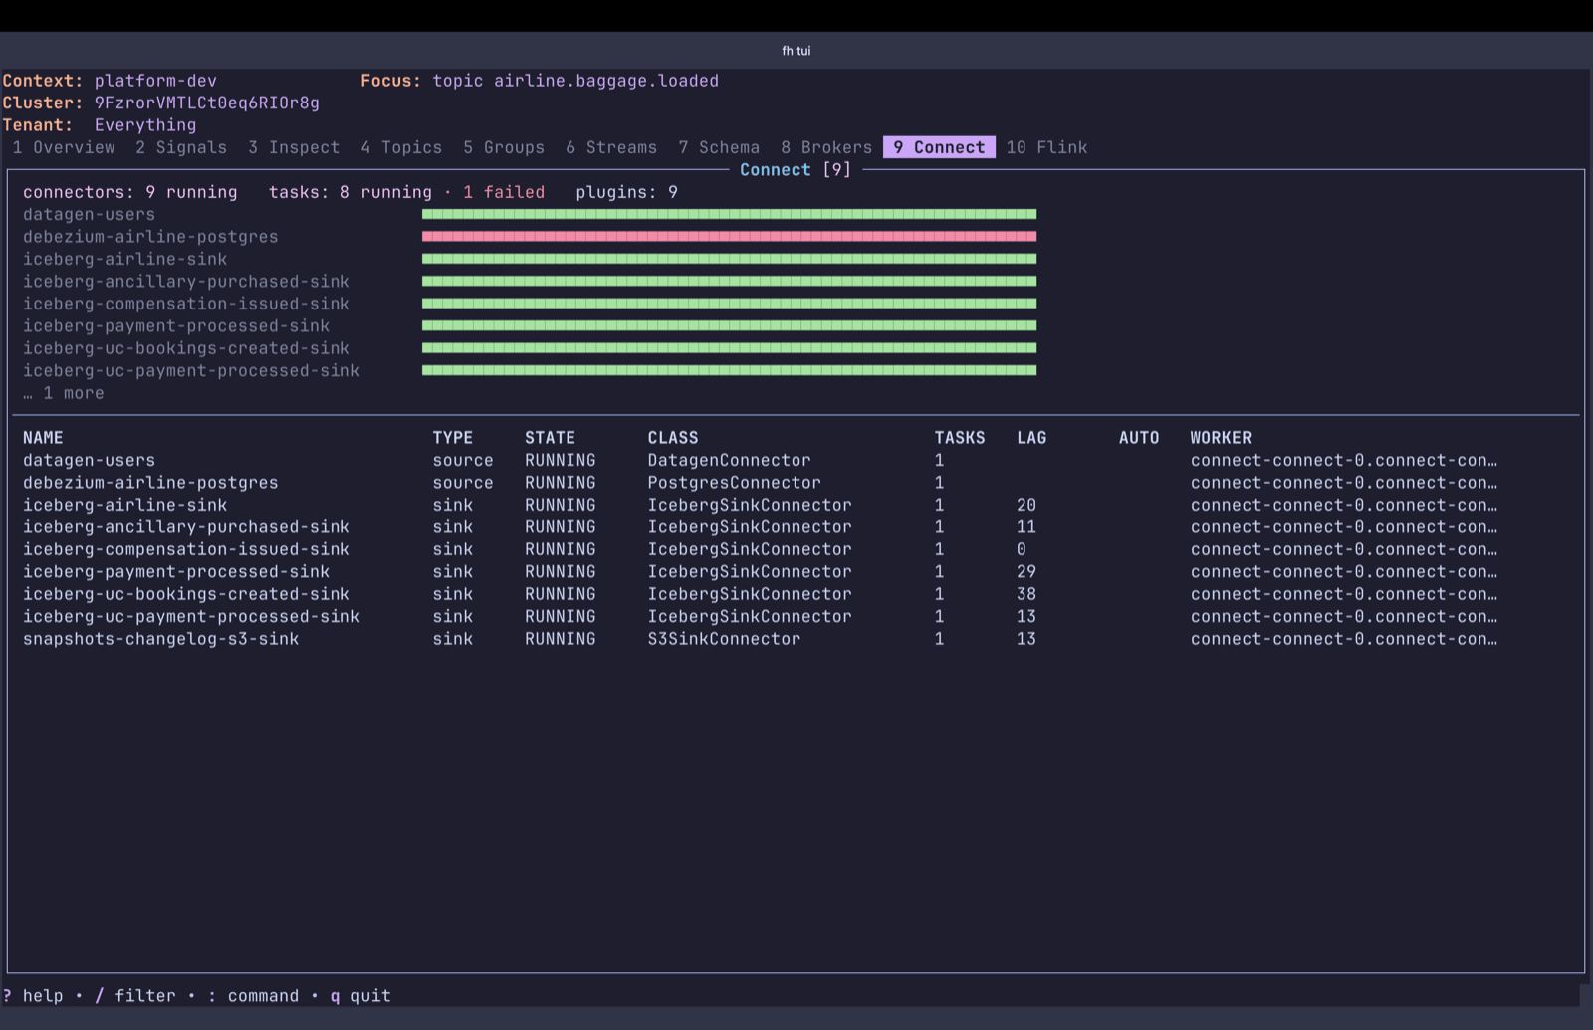The height and width of the screenshot is (1030, 1593).
Task: Open the 7 Schema tab
Action: [x=719, y=147]
